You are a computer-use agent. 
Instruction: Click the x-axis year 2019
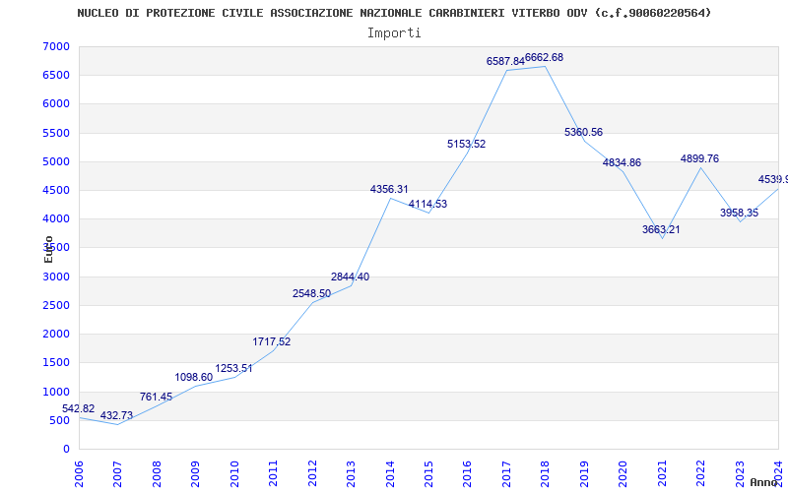coord(584,474)
